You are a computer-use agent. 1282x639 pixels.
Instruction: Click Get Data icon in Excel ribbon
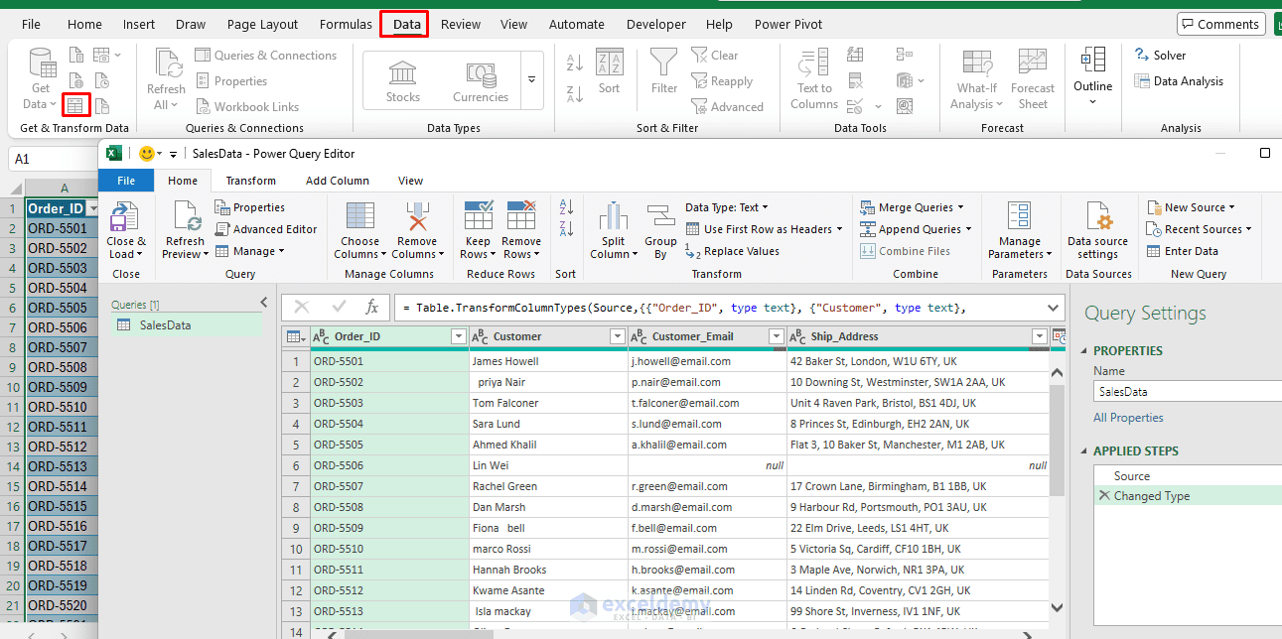41,63
